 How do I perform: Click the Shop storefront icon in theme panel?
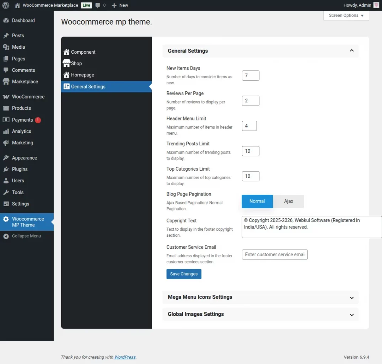pyautogui.click(x=66, y=63)
